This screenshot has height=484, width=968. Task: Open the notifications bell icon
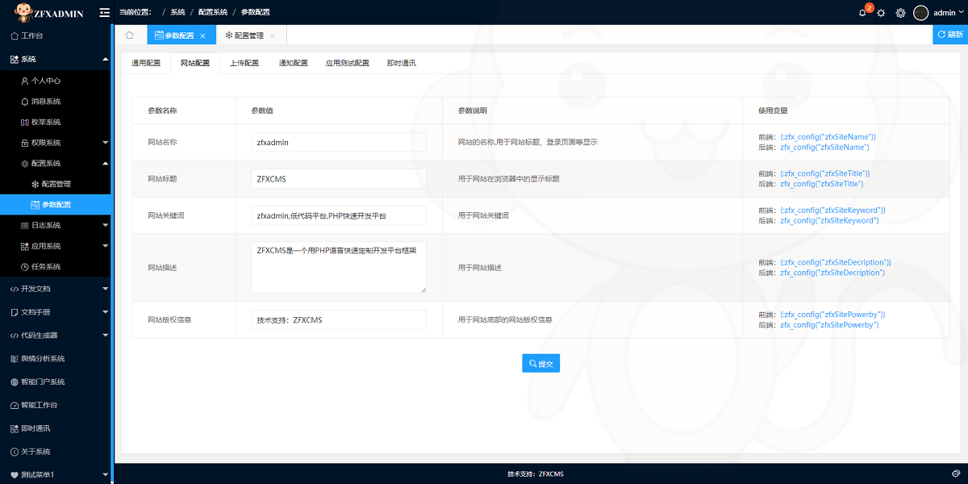point(862,13)
